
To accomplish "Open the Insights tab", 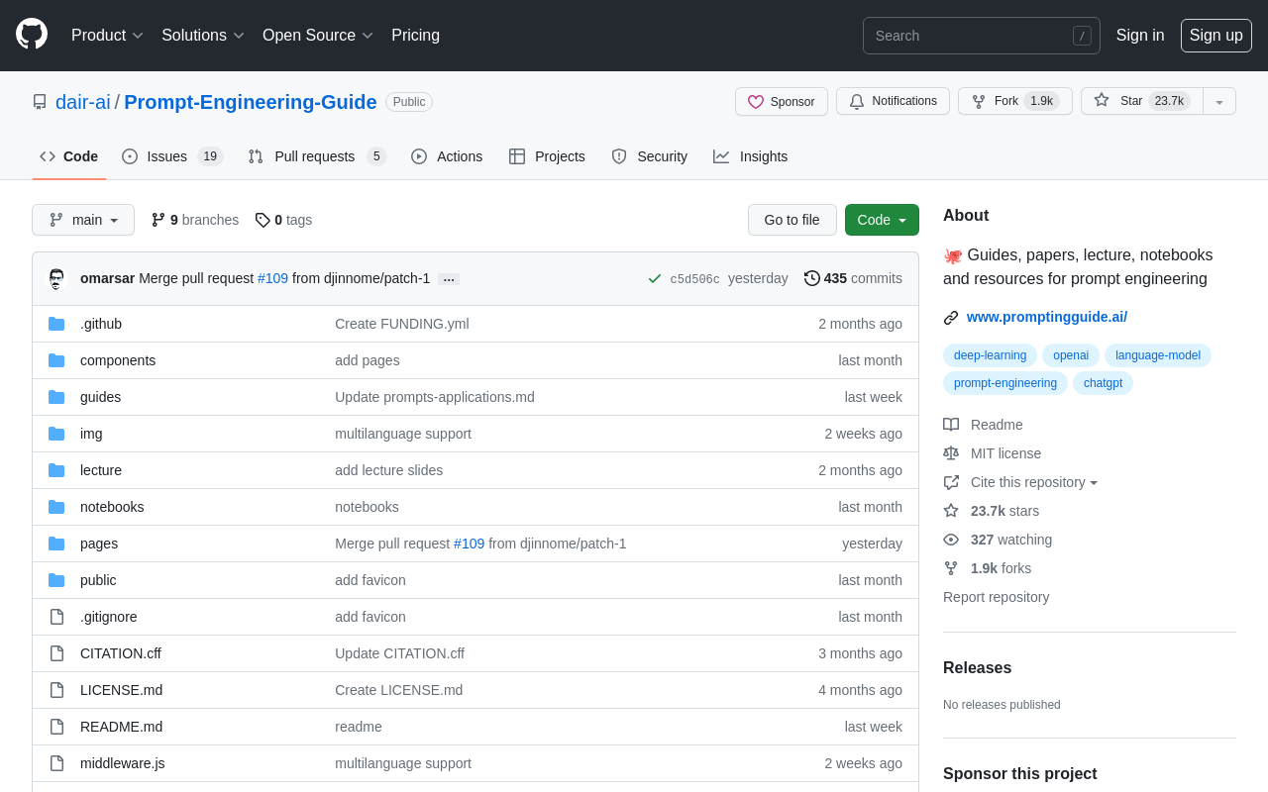I will tap(750, 156).
